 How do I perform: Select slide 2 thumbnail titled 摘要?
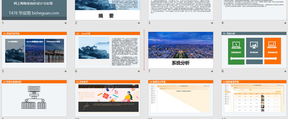click(x=107, y=10)
